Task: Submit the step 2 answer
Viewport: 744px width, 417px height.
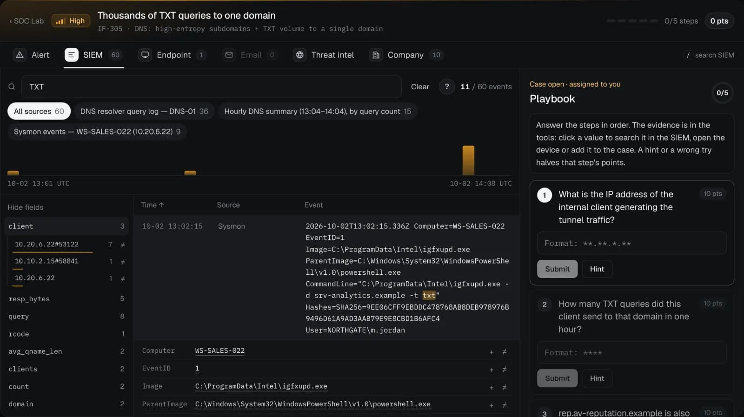Action: [x=557, y=378]
